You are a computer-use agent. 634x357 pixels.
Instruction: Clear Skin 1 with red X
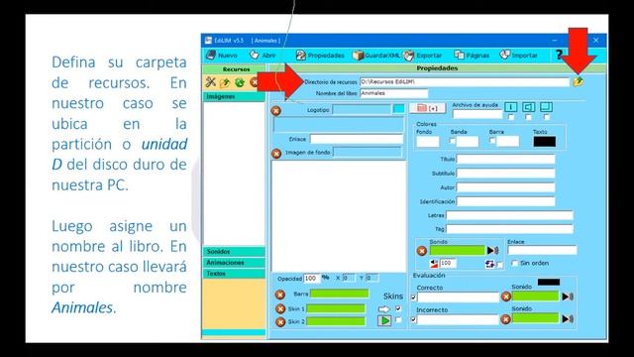pos(280,308)
